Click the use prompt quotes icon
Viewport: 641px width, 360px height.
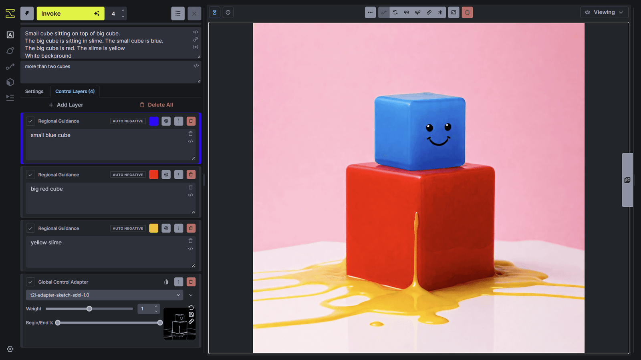[406, 12]
